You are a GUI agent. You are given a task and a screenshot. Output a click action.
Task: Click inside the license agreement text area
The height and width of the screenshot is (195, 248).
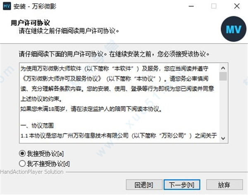[x=119, y=103]
